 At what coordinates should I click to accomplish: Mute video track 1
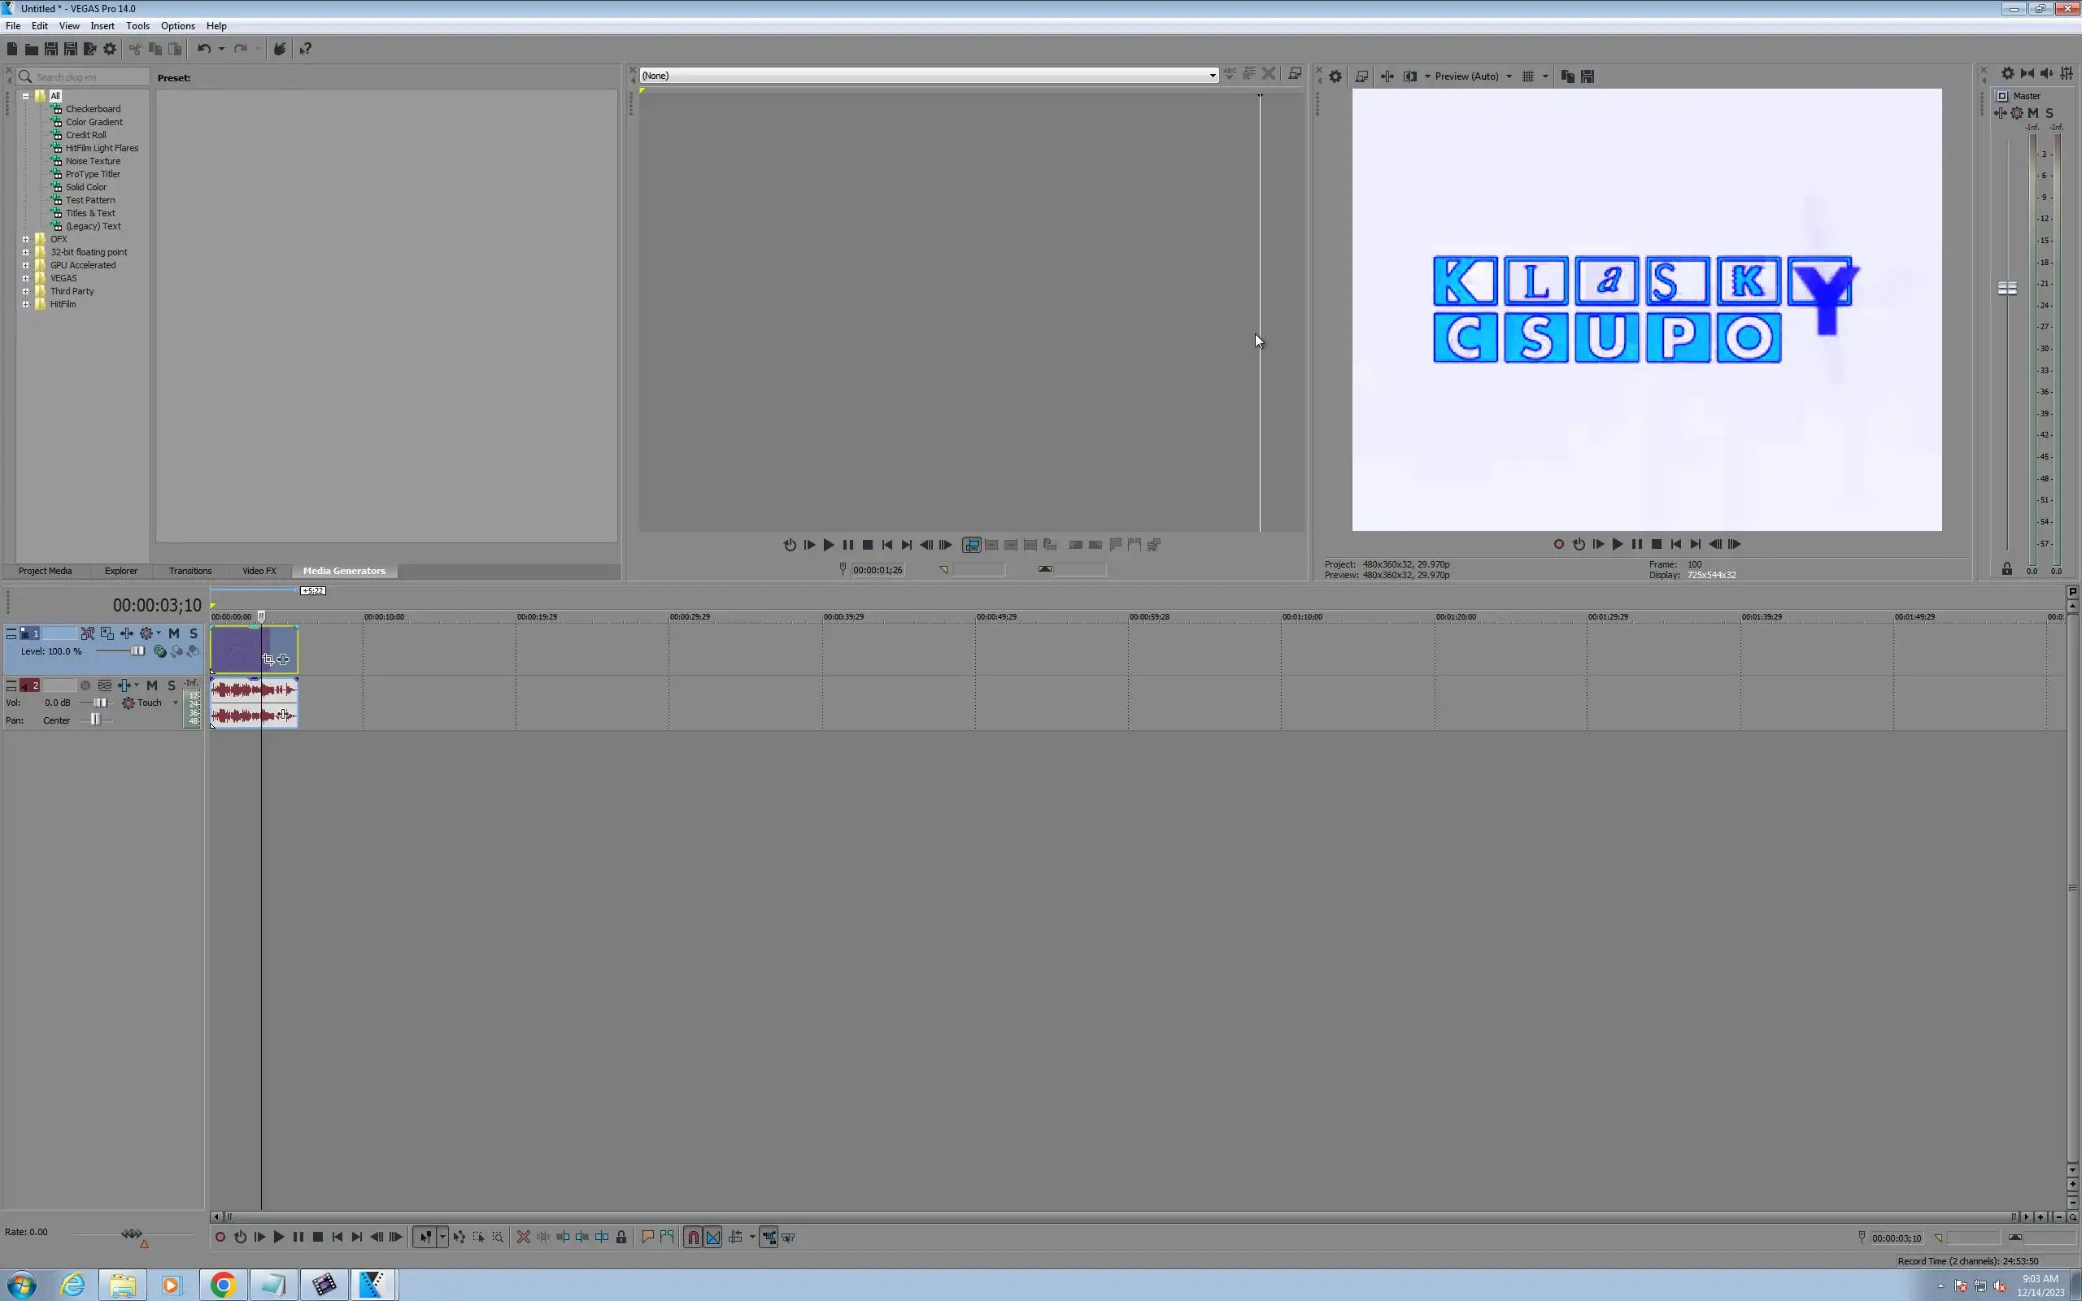[x=174, y=633]
